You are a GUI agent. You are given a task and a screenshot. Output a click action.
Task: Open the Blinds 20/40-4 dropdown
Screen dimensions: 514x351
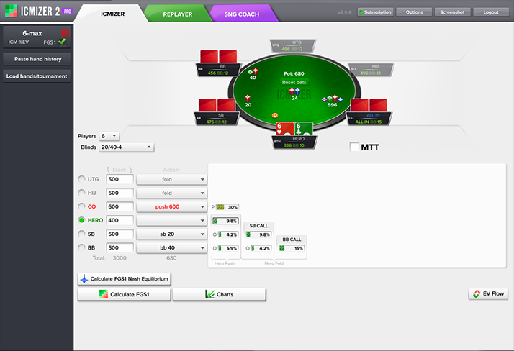(127, 147)
